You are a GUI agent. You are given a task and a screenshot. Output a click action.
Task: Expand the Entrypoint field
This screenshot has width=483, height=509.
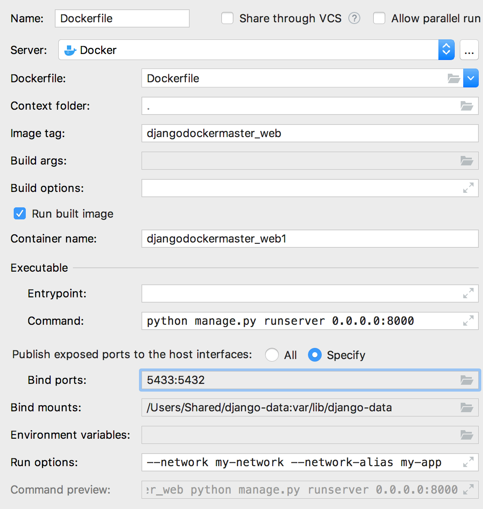[x=468, y=293]
